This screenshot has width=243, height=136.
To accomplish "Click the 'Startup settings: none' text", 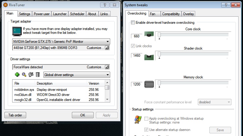I will click(x=164, y=122).
